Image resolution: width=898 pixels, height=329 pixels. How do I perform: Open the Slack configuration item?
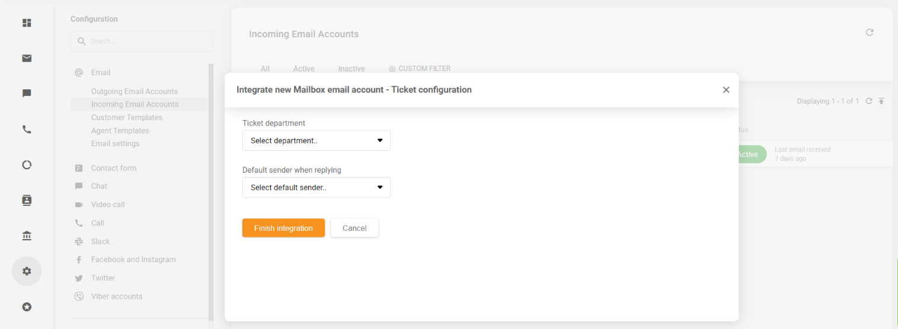(x=101, y=241)
